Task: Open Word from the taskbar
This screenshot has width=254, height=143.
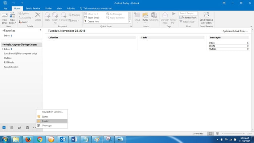Action: 74,139
